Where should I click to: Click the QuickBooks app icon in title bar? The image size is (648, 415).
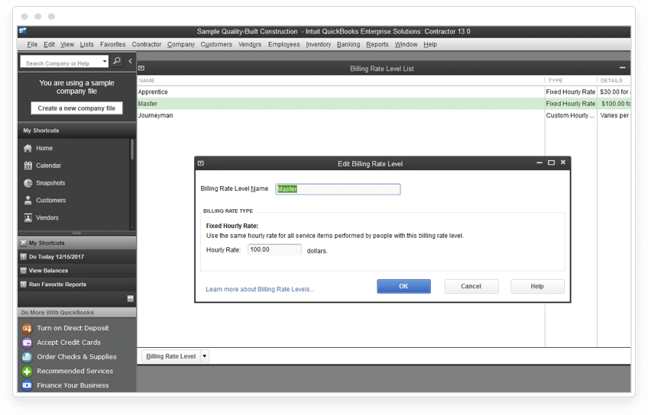click(23, 31)
